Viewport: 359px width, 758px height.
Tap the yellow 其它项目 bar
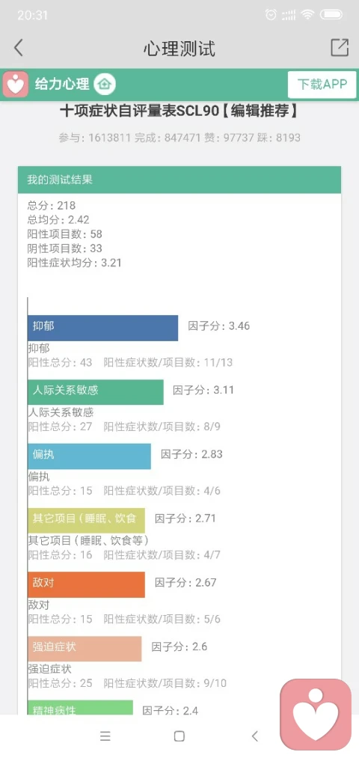[x=87, y=521]
